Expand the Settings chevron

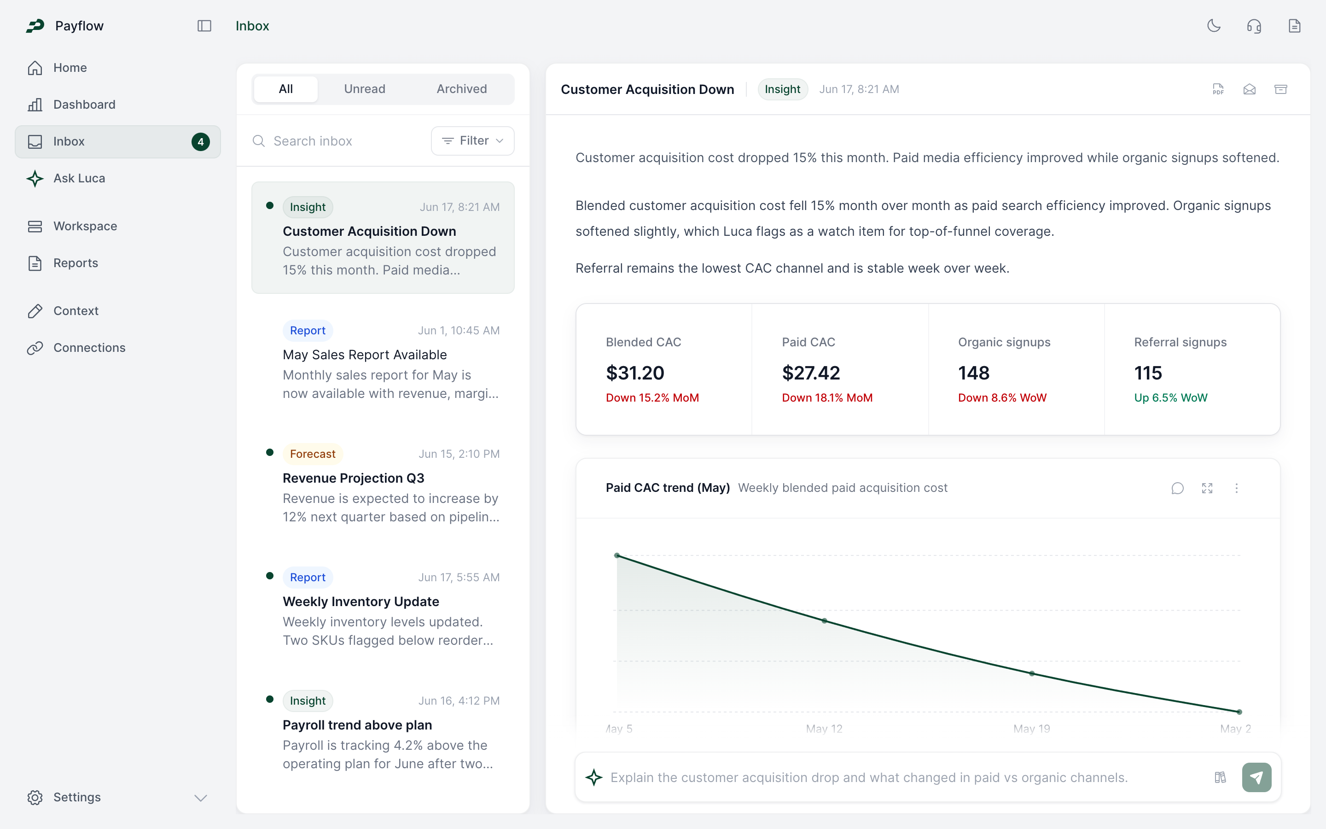pos(201,798)
